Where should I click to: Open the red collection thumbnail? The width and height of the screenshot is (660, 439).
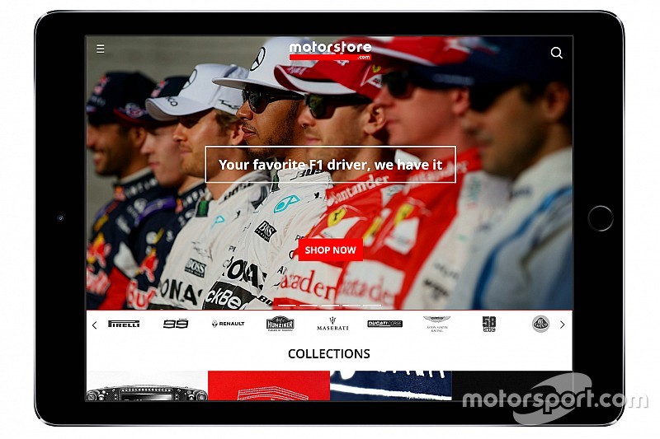tap(269, 385)
